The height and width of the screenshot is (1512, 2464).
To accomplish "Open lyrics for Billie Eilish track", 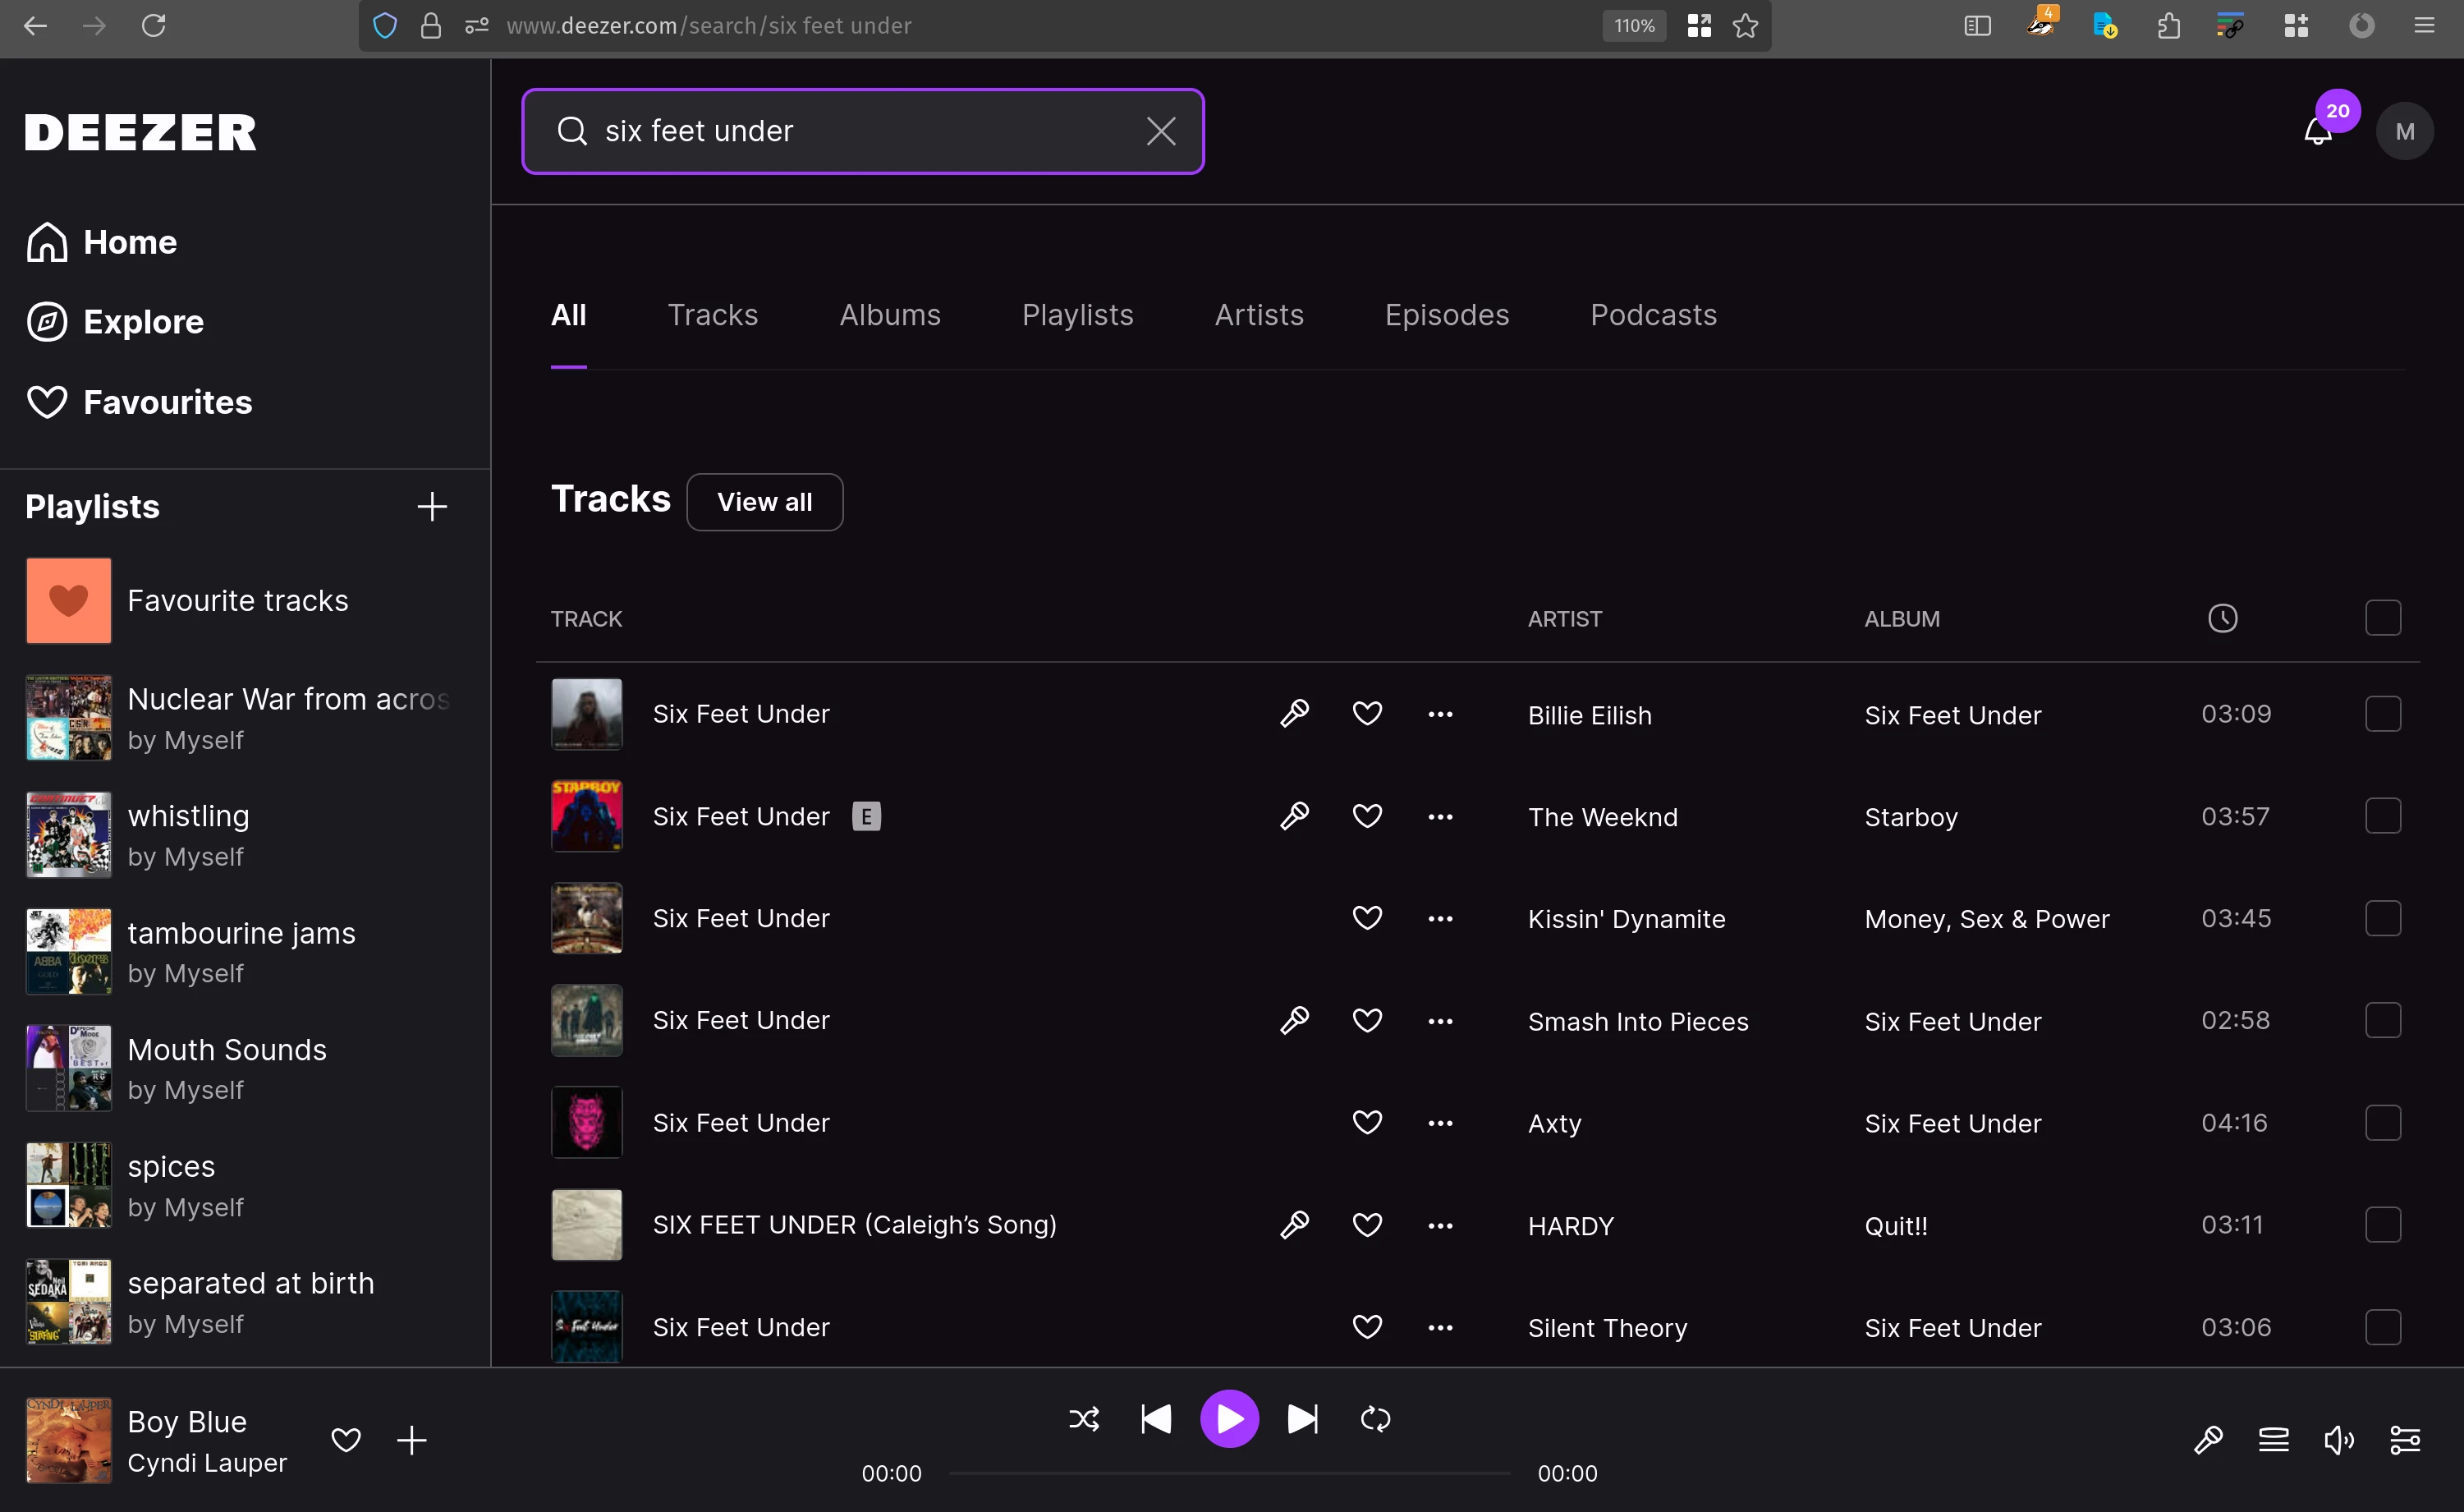I will tap(1294, 713).
